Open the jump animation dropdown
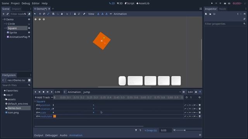Screen dimensions: 248x139 pyautogui.click(x=132, y=92)
